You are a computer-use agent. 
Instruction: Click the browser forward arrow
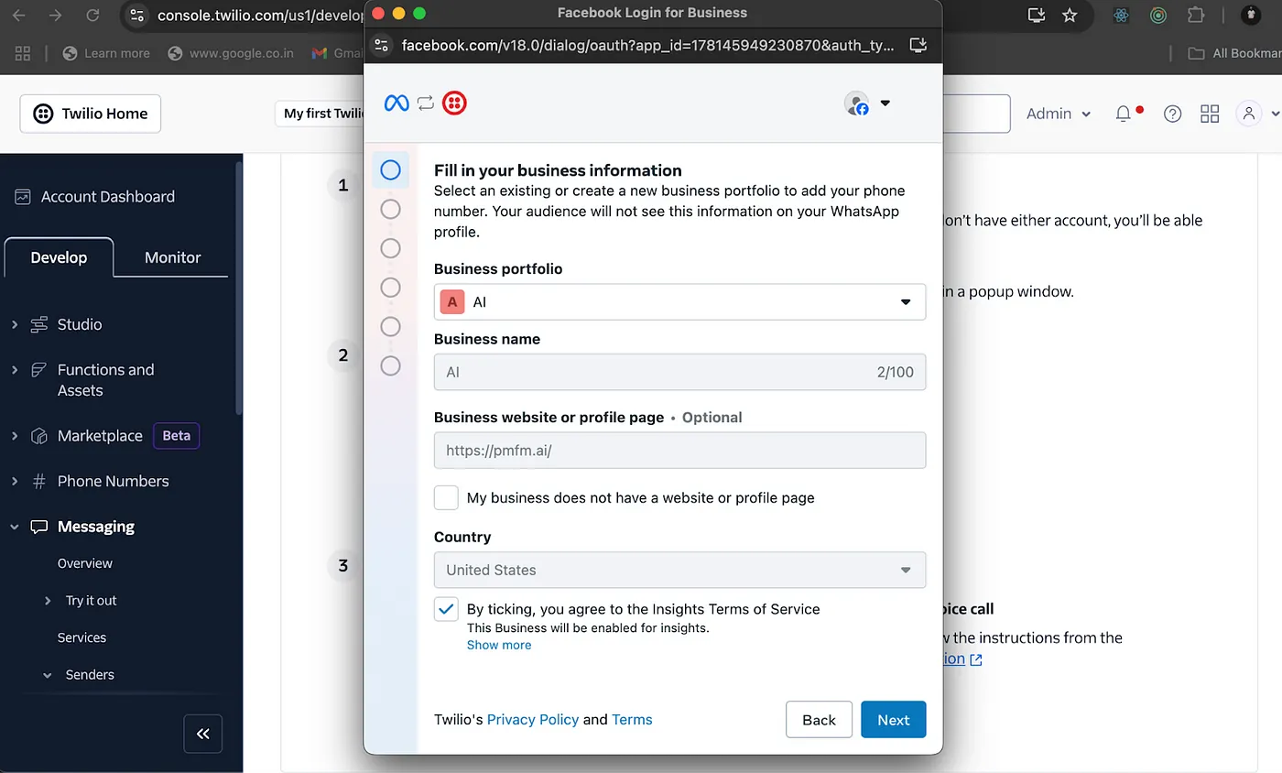(x=56, y=15)
